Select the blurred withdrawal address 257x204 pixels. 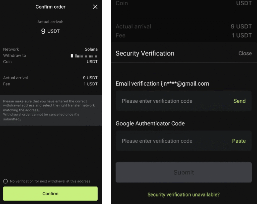pos(84,56)
